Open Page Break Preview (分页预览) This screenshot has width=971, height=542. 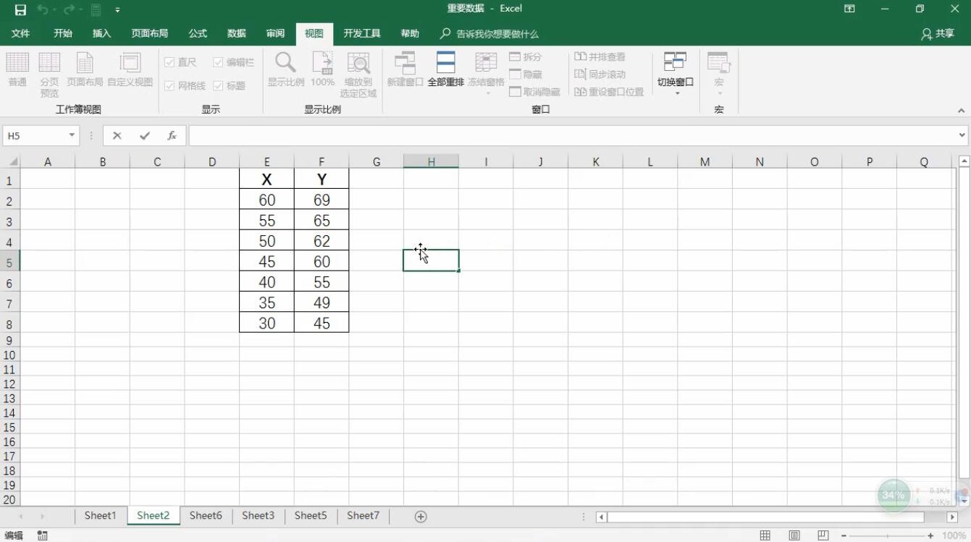pyautogui.click(x=49, y=75)
